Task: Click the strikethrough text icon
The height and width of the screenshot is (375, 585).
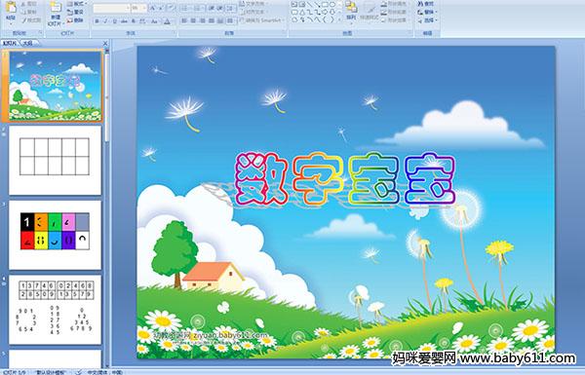Action: click(x=125, y=21)
